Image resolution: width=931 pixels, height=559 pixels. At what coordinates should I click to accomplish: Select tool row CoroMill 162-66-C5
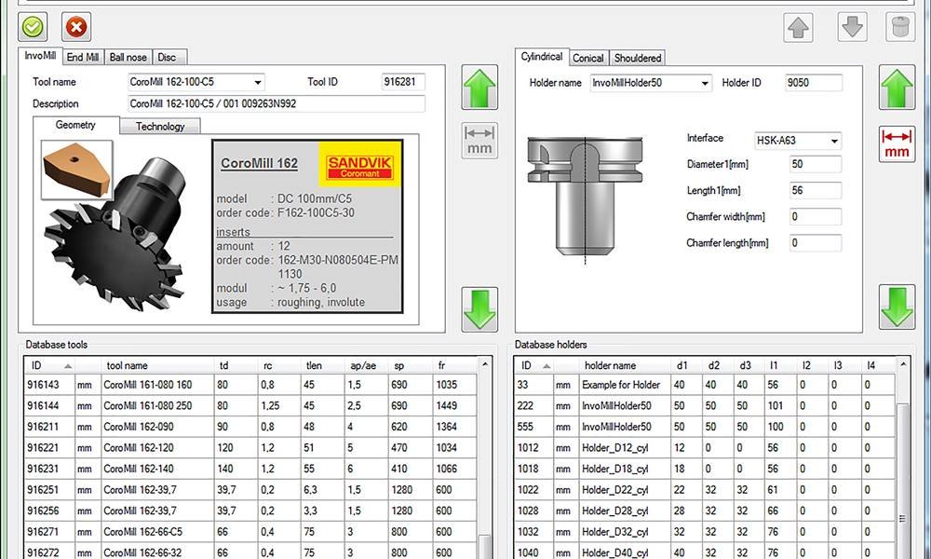click(x=250, y=532)
